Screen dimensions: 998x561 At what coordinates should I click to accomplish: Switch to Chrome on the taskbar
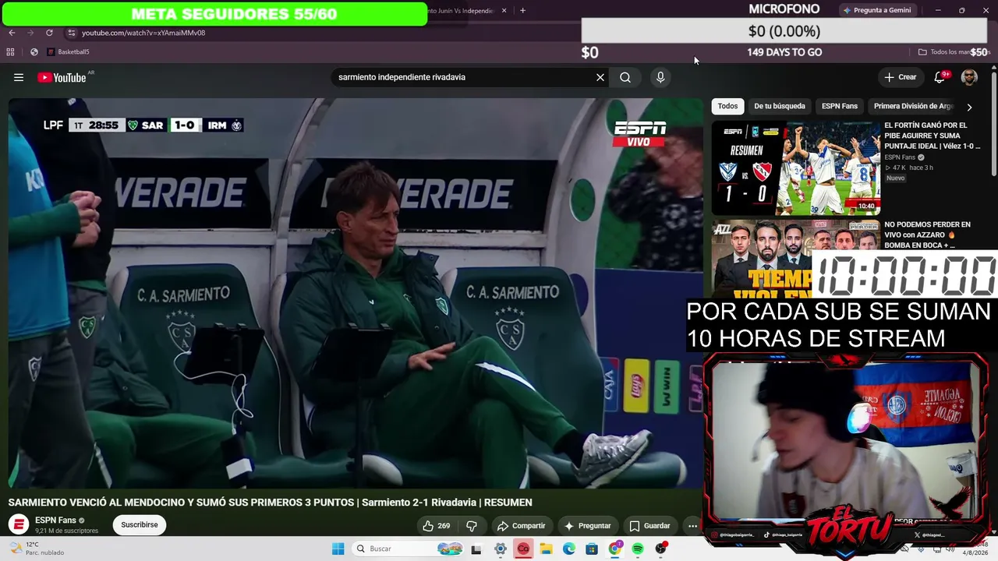[615, 549]
